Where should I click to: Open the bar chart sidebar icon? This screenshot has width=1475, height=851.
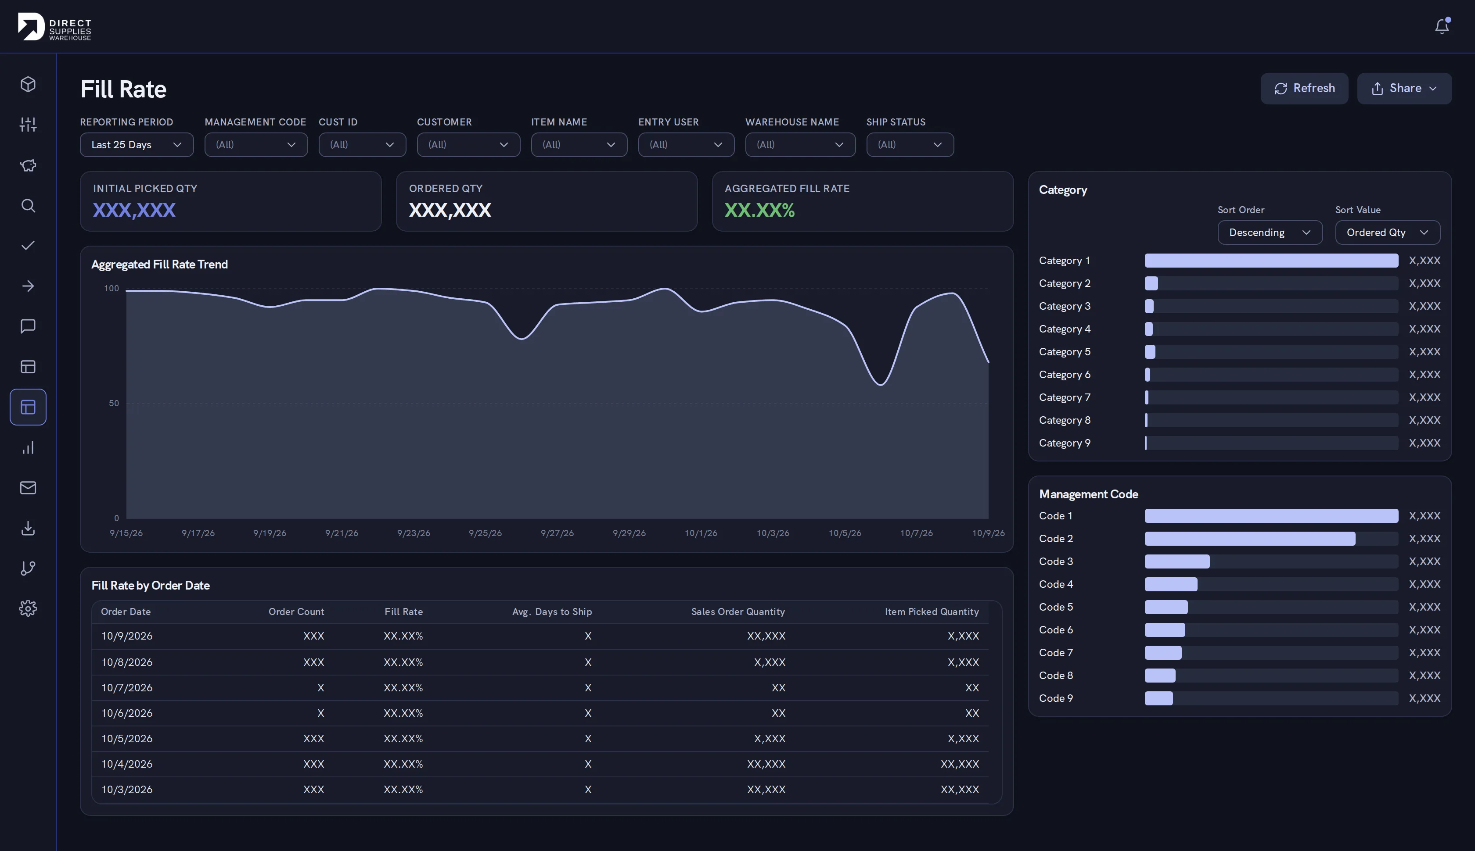click(28, 448)
